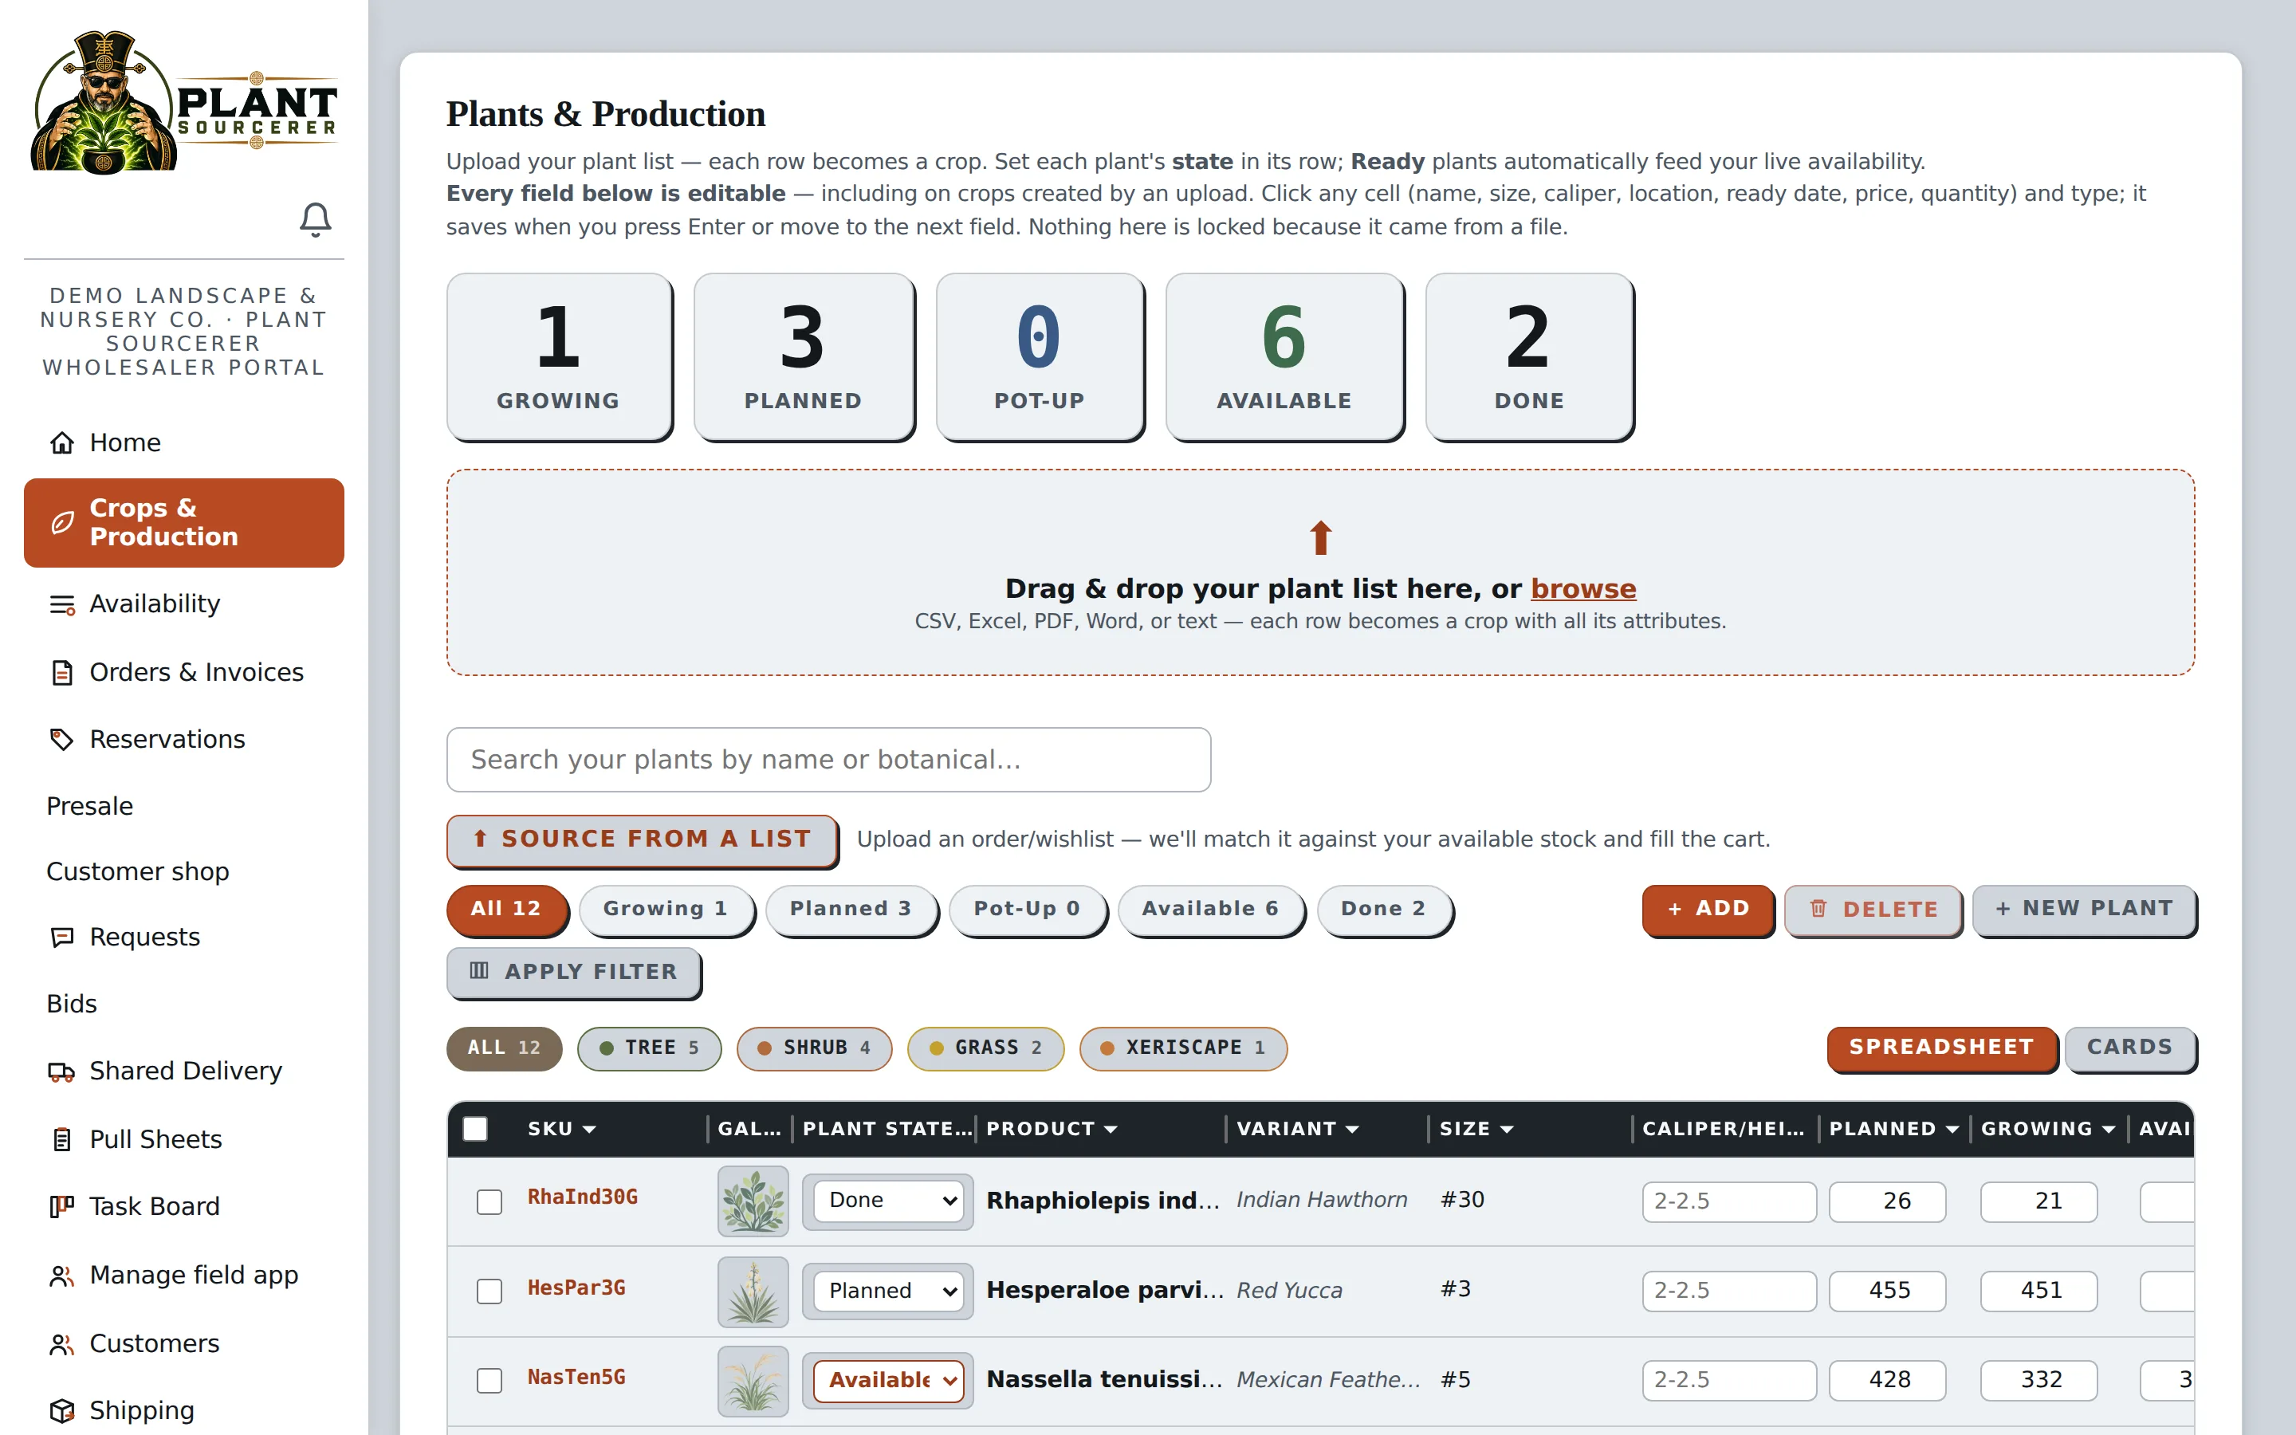Open plant state dropdown for Rhaphiolepis row
Screen dimensions: 2296x1435
[888, 1201]
